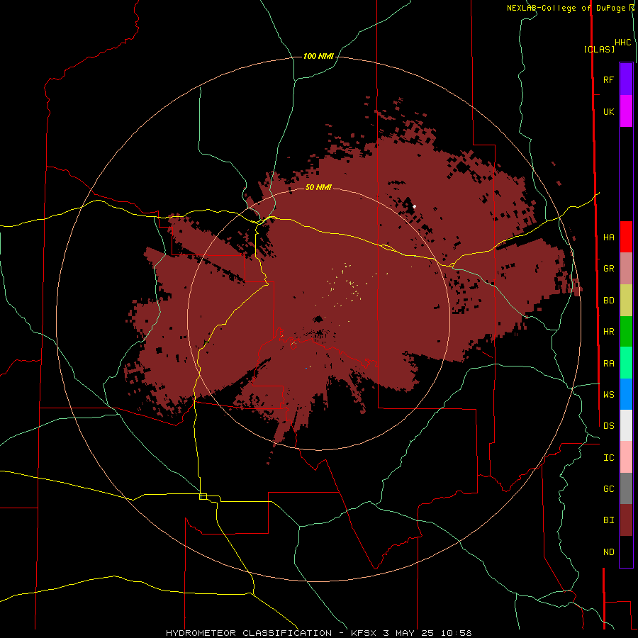Click the RA mint-green legend color block
Image resolution: width=638 pixels, height=638 pixels.
pos(626,363)
